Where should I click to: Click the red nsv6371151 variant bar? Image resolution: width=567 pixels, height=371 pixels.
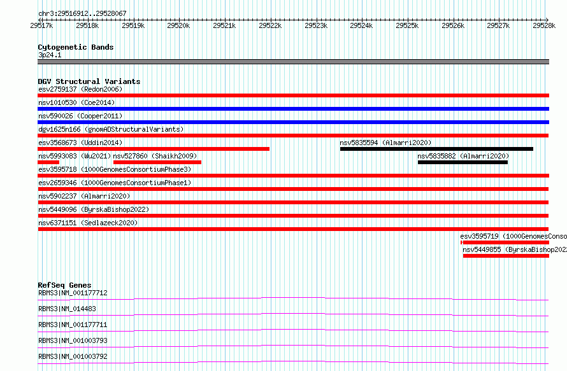tap(293, 229)
